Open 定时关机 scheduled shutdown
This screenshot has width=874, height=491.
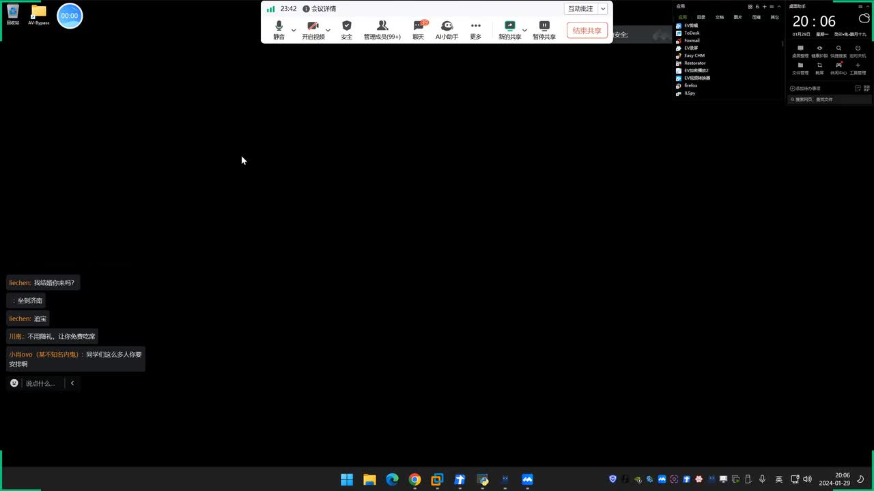click(x=858, y=51)
